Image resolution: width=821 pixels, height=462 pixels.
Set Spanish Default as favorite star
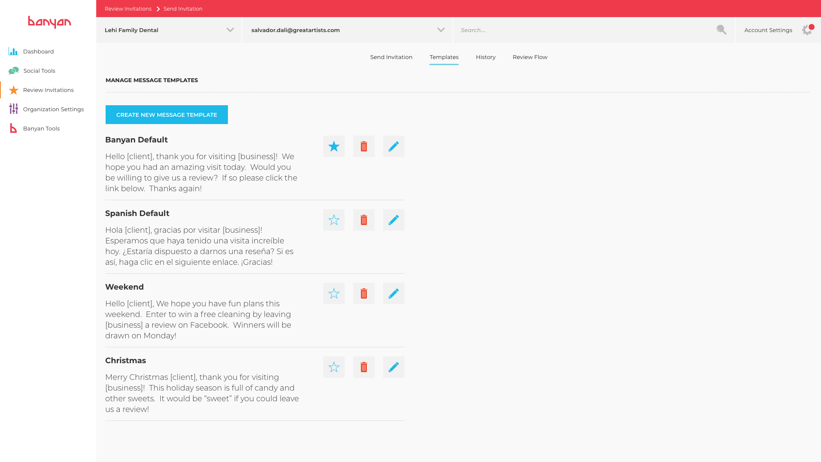(334, 220)
